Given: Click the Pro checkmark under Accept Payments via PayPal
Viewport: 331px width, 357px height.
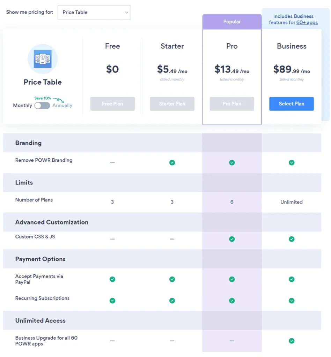Looking at the screenshot, I should tap(232, 279).
